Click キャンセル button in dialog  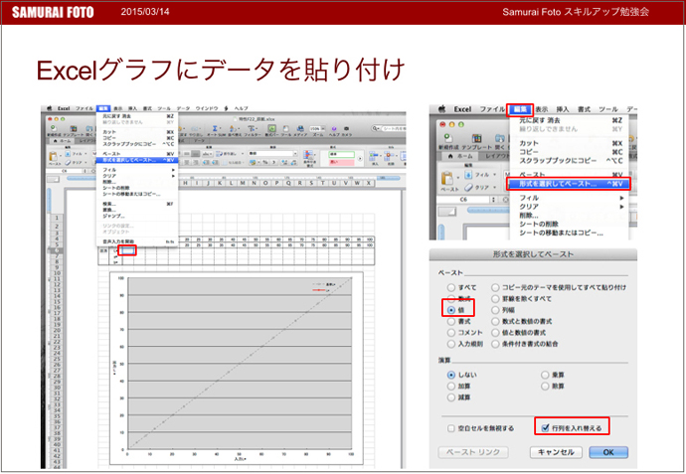point(556,452)
